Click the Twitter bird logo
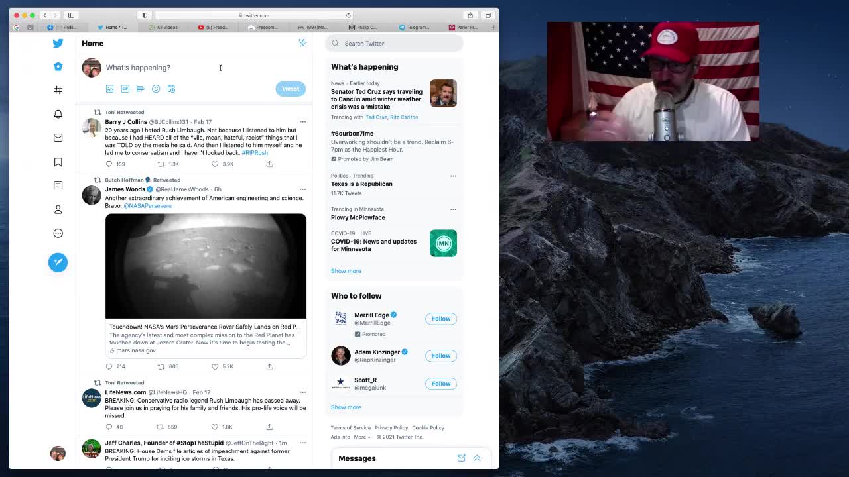This screenshot has width=849, height=477. point(58,43)
